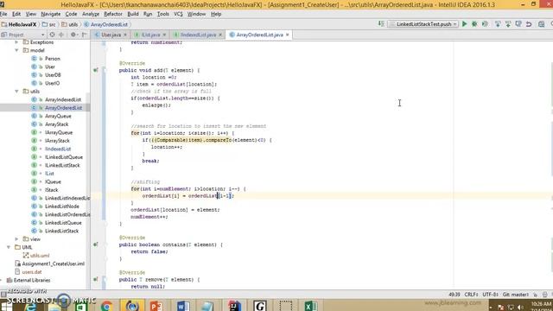Click the revert (undo arrow) toolbar icon

point(529,24)
